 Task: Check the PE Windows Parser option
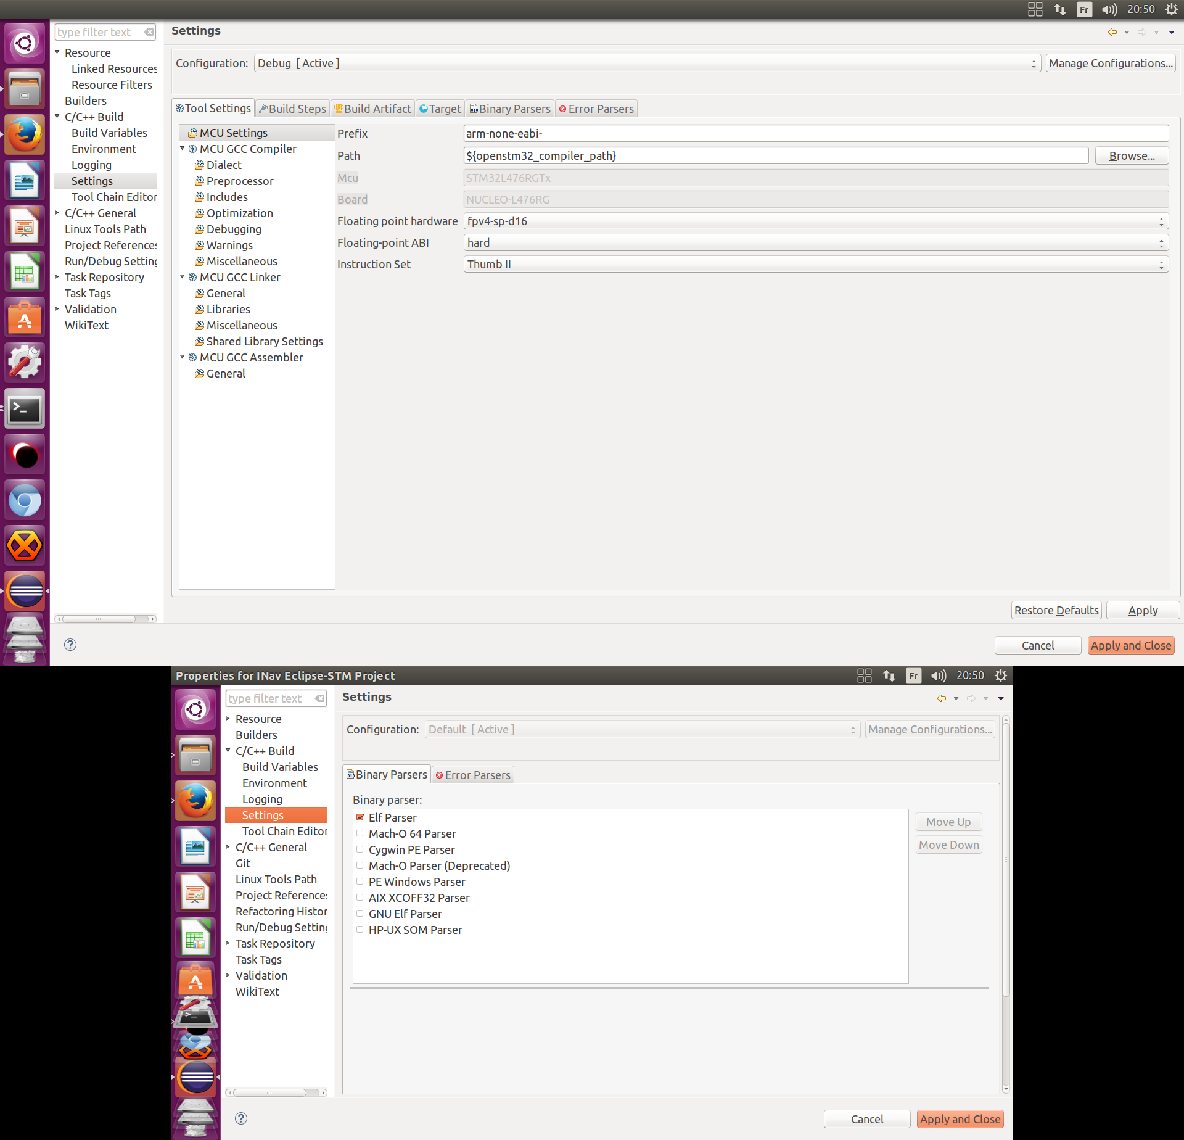(360, 882)
